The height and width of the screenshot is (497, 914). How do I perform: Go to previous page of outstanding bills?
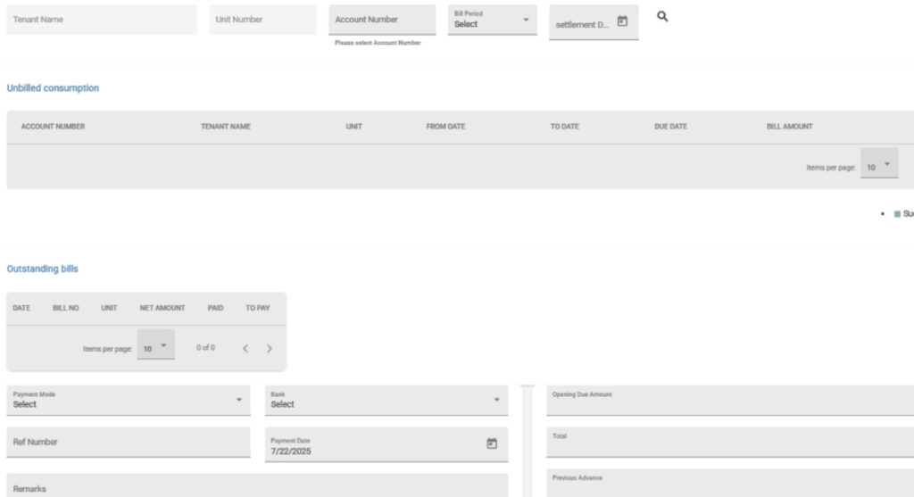(245, 349)
